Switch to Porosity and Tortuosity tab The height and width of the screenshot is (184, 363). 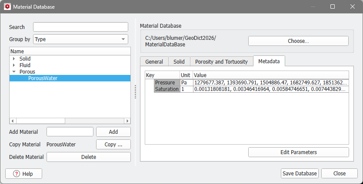(221, 62)
